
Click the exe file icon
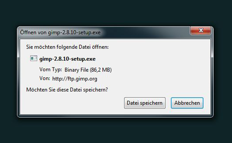(x=34, y=59)
